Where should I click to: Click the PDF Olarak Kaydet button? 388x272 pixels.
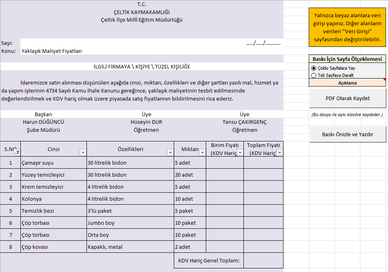[x=348, y=98]
